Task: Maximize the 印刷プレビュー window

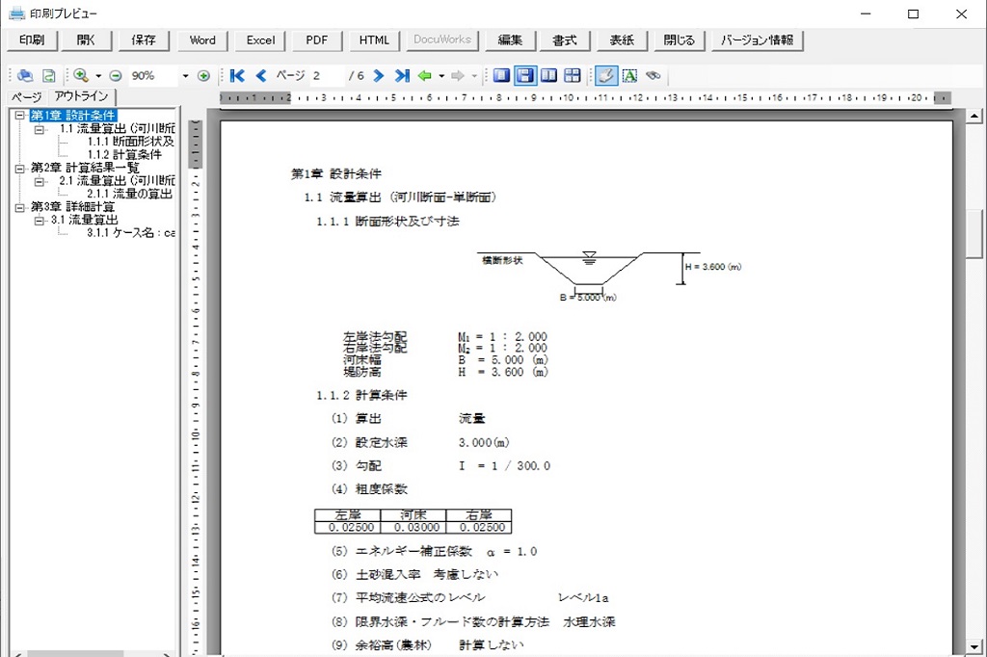Action: 914,13
